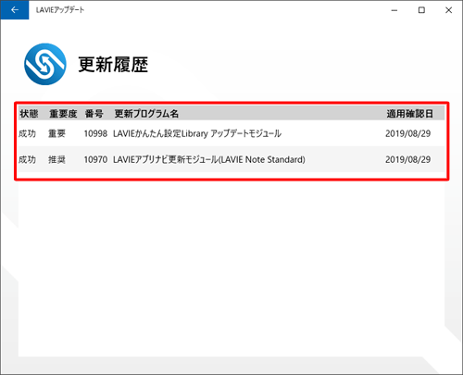Click the 更新プログラム名 column header

pos(146,114)
